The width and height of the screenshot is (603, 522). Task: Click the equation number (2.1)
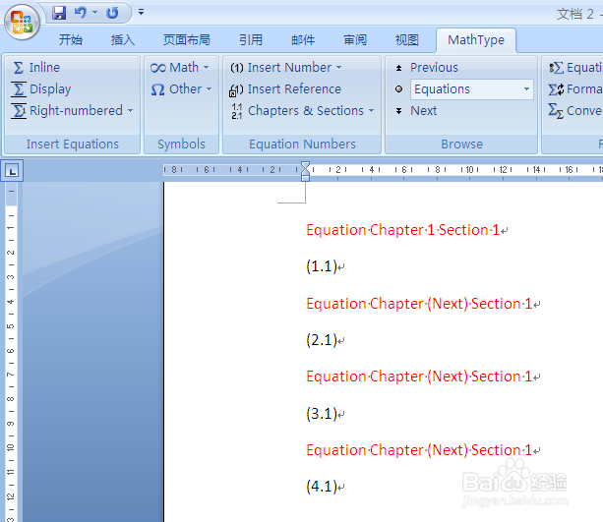pyautogui.click(x=322, y=340)
